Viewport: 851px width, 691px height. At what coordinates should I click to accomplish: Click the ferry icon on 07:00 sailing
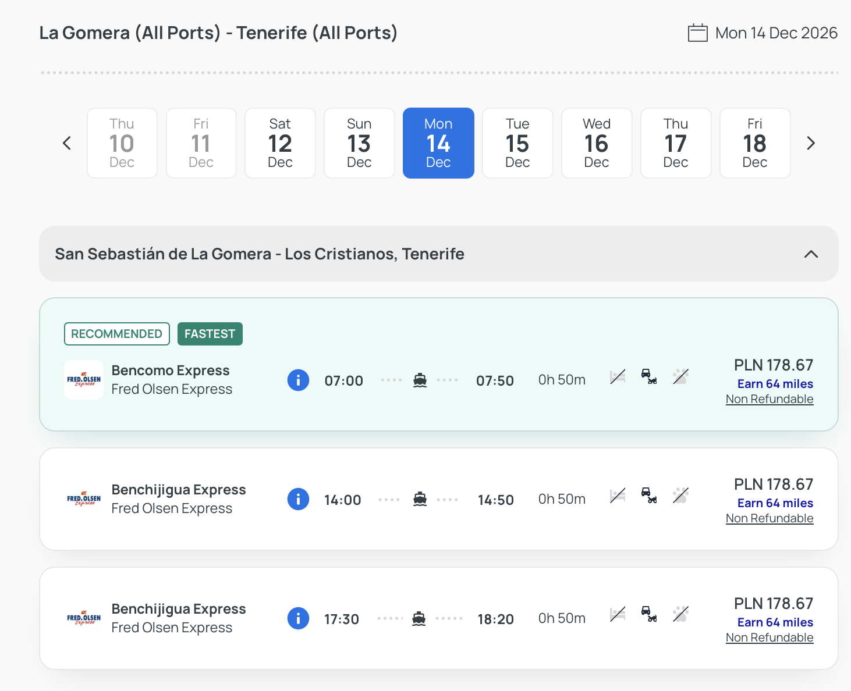click(420, 380)
